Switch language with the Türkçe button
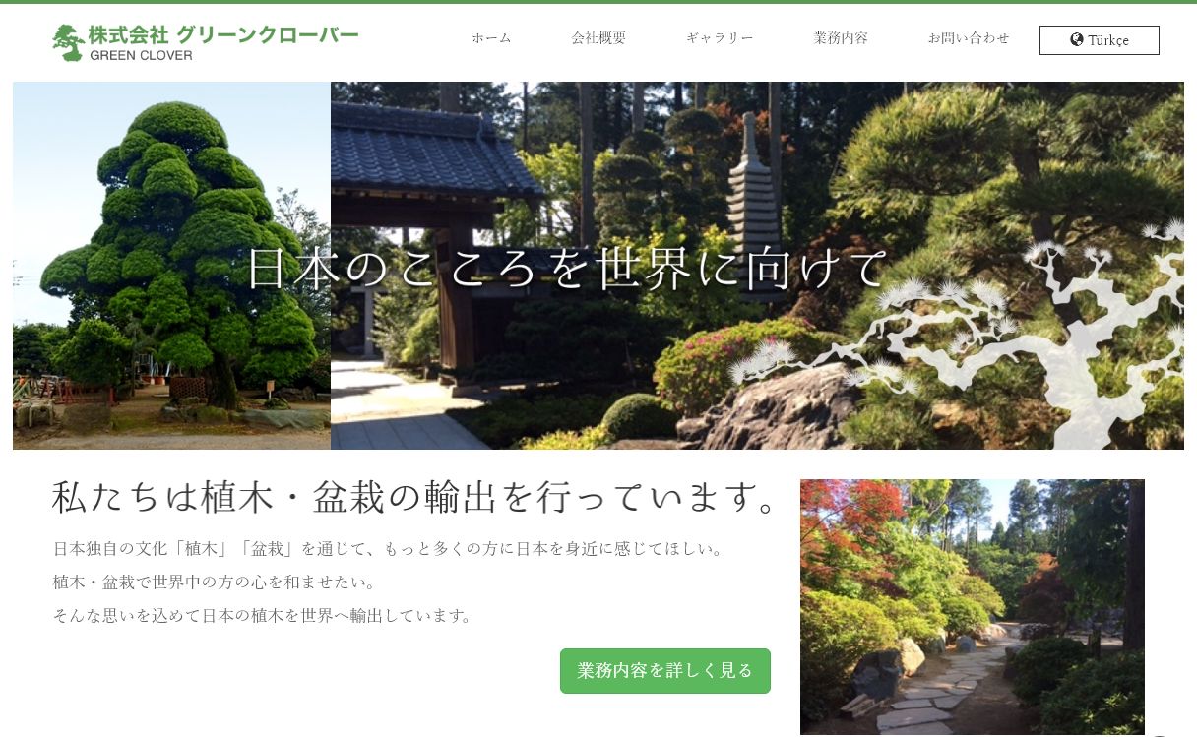The image size is (1197, 737). pyautogui.click(x=1100, y=40)
